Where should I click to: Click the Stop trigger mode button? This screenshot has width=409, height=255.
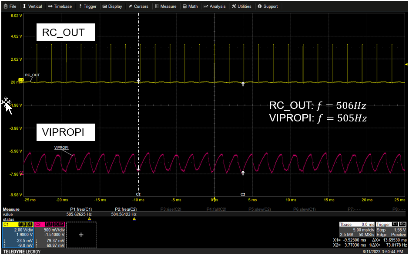click(381, 230)
